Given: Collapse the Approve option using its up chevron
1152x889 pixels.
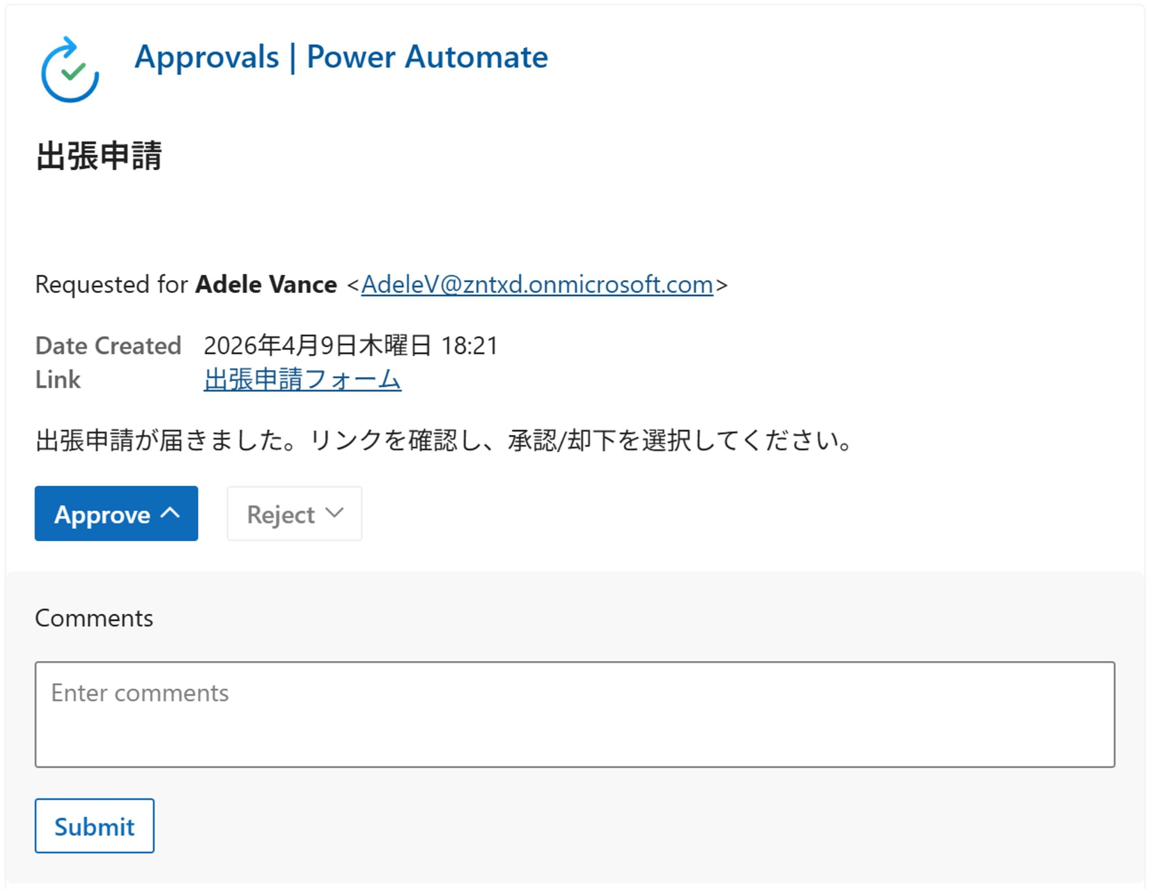Looking at the screenshot, I should click(171, 513).
